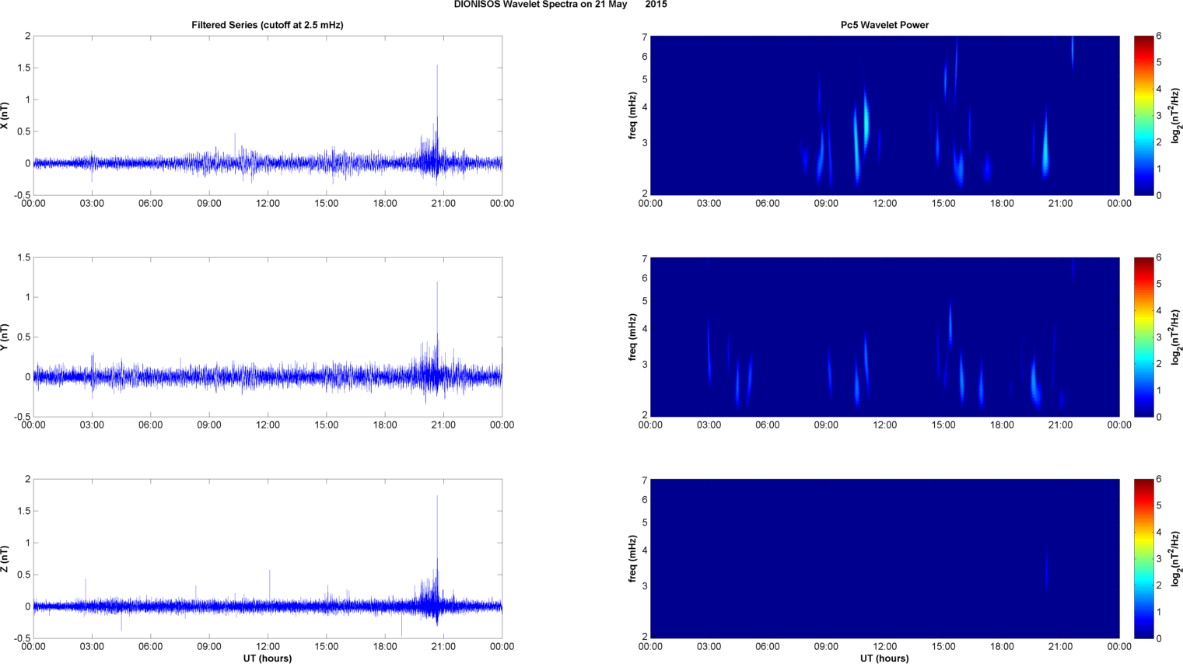Click the "X (nT)" axis label

(5, 116)
